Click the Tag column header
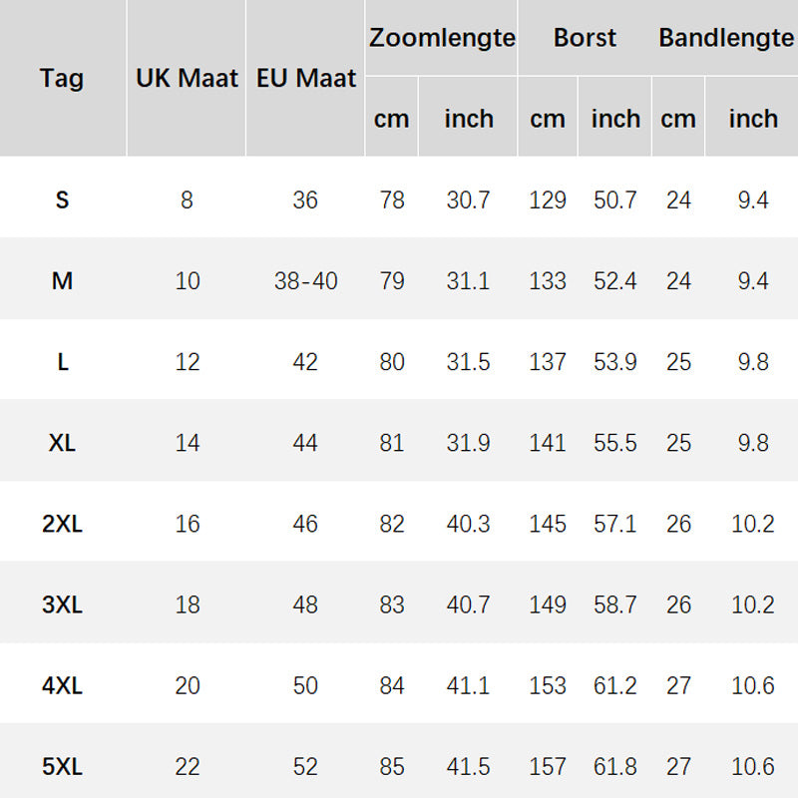 click(x=62, y=78)
